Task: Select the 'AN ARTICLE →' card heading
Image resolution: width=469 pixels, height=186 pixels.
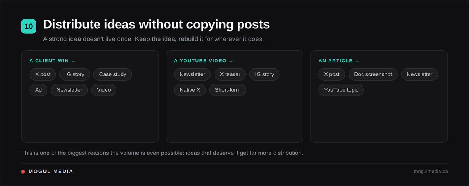Action: 339,61
